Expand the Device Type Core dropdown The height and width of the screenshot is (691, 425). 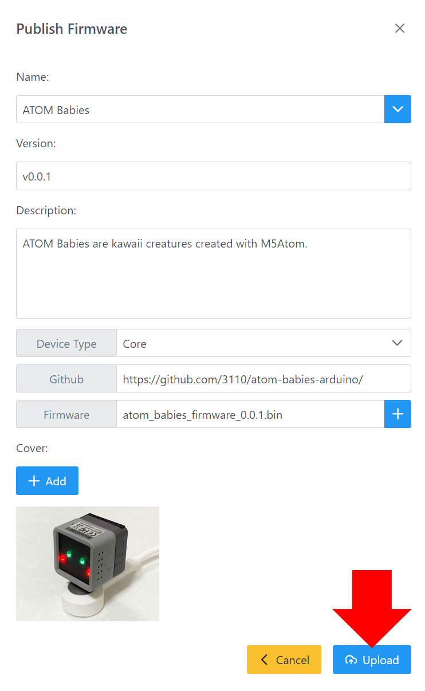point(263,343)
